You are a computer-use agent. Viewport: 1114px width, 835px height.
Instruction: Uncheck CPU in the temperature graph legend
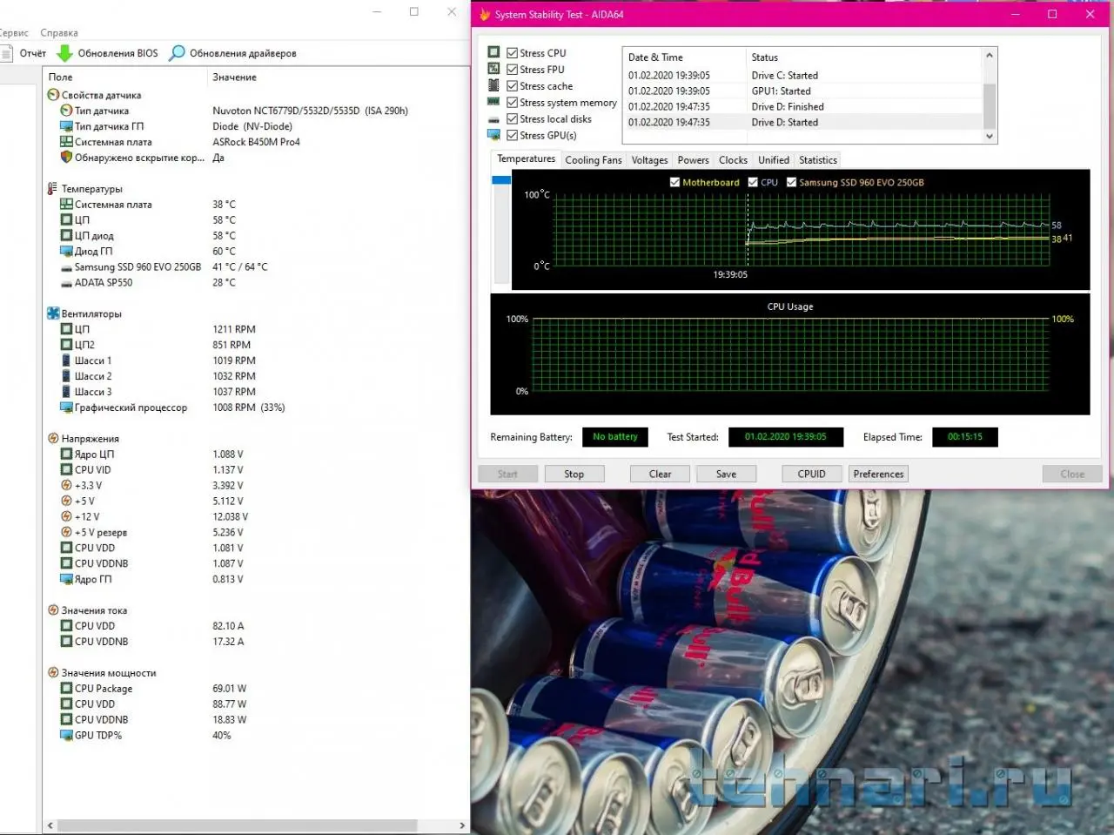coord(753,183)
